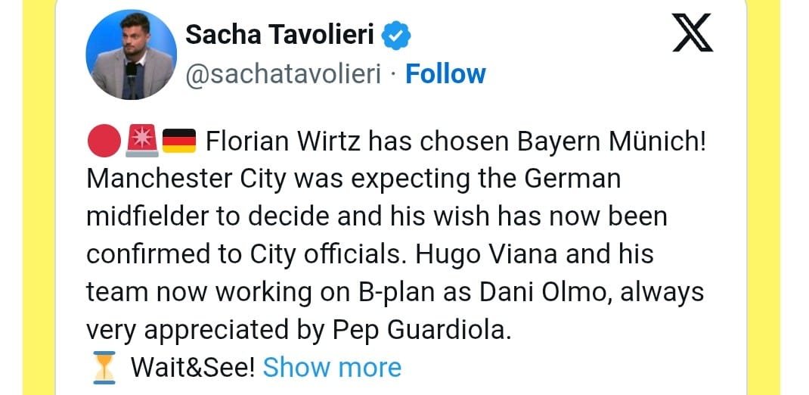
Task: Click the German flag emoji
Action: (x=179, y=141)
